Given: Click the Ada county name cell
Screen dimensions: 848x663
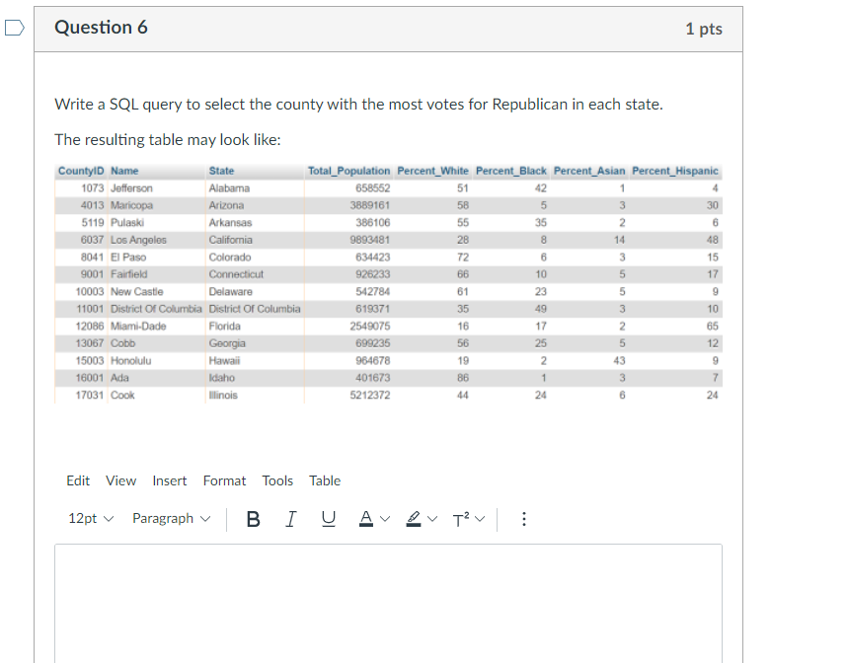Looking at the screenshot, I should click(x=119, y=378).
